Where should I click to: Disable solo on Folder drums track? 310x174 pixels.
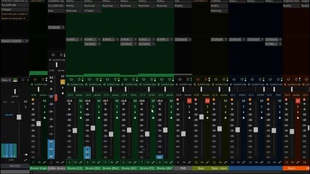pos(62,82)
